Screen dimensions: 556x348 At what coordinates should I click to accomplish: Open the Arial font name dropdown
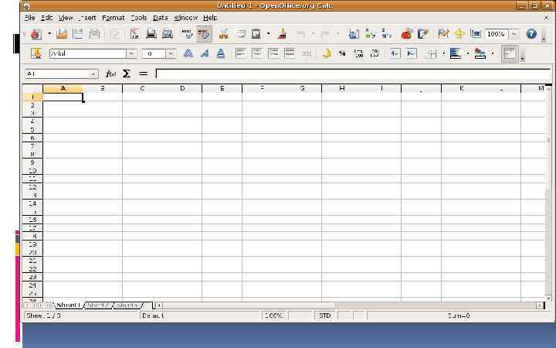131,53
